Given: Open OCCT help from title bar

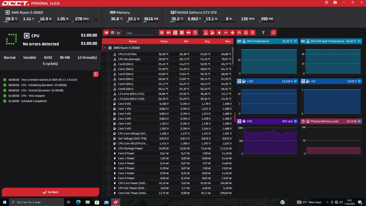Looking at the screenshot, I should point(326,3).
